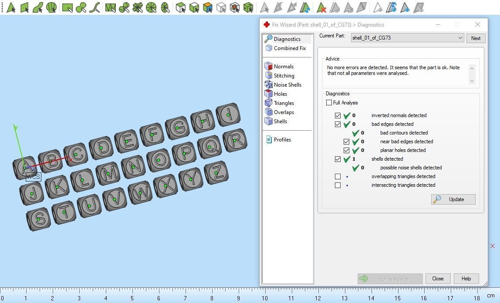Click the letter S cube in viewport
The image size is (500, 303).
39,219
